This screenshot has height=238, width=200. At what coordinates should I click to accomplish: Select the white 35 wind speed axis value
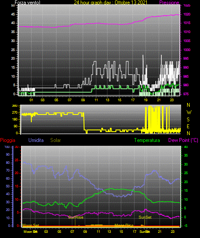coord(13,32)
